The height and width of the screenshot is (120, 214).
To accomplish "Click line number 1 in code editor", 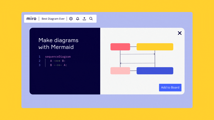I will (39, 57).
